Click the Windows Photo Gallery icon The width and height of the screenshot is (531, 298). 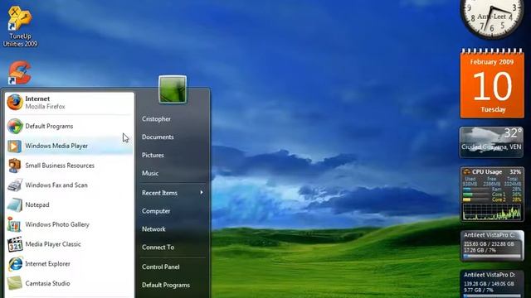15,224
